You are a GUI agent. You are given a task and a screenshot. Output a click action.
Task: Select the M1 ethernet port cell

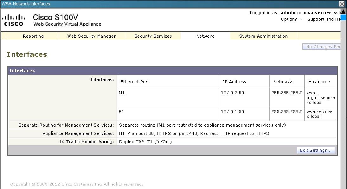pyautogui.click(x=168, y=98)
